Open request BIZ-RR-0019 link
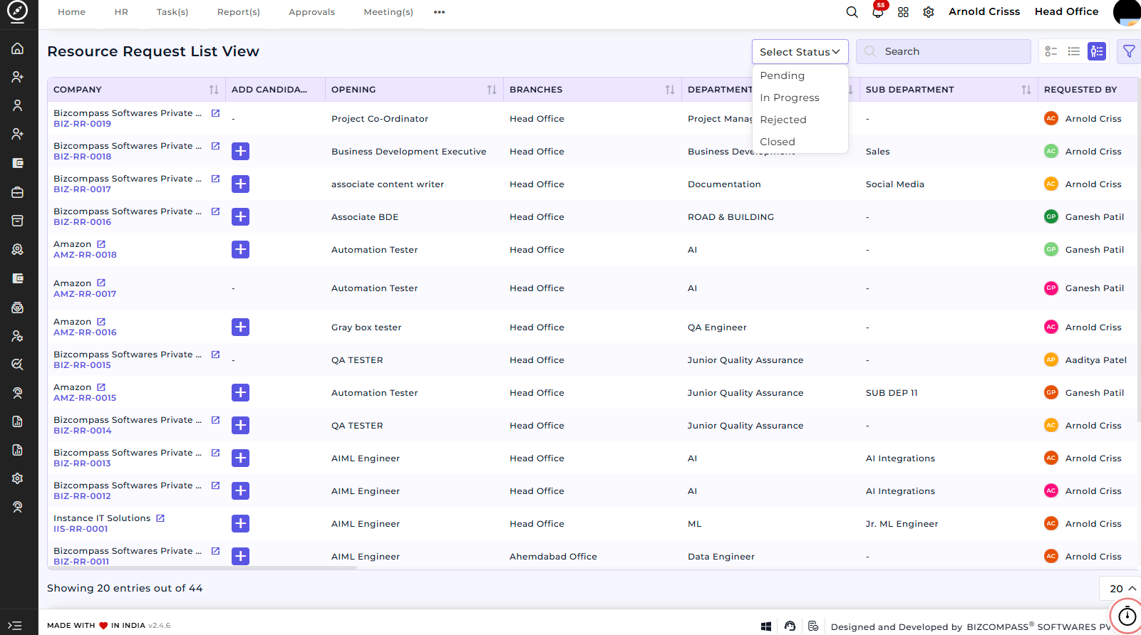The width and height of the screenshot is (1141, 635). pos(82,124)
